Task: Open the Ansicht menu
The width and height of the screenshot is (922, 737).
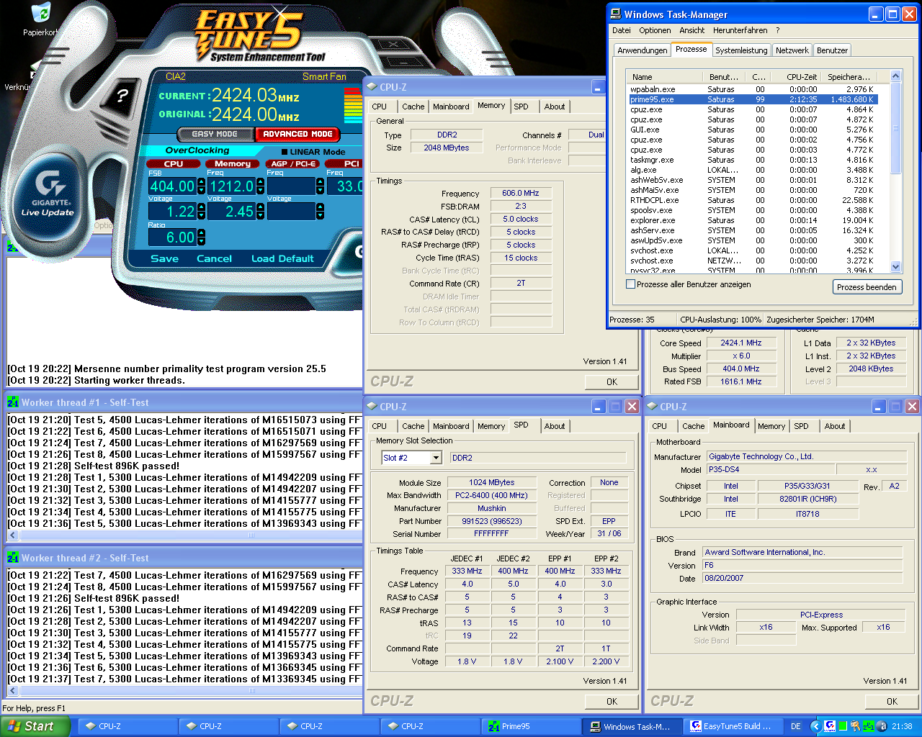Action: click(x=691, y=30)
